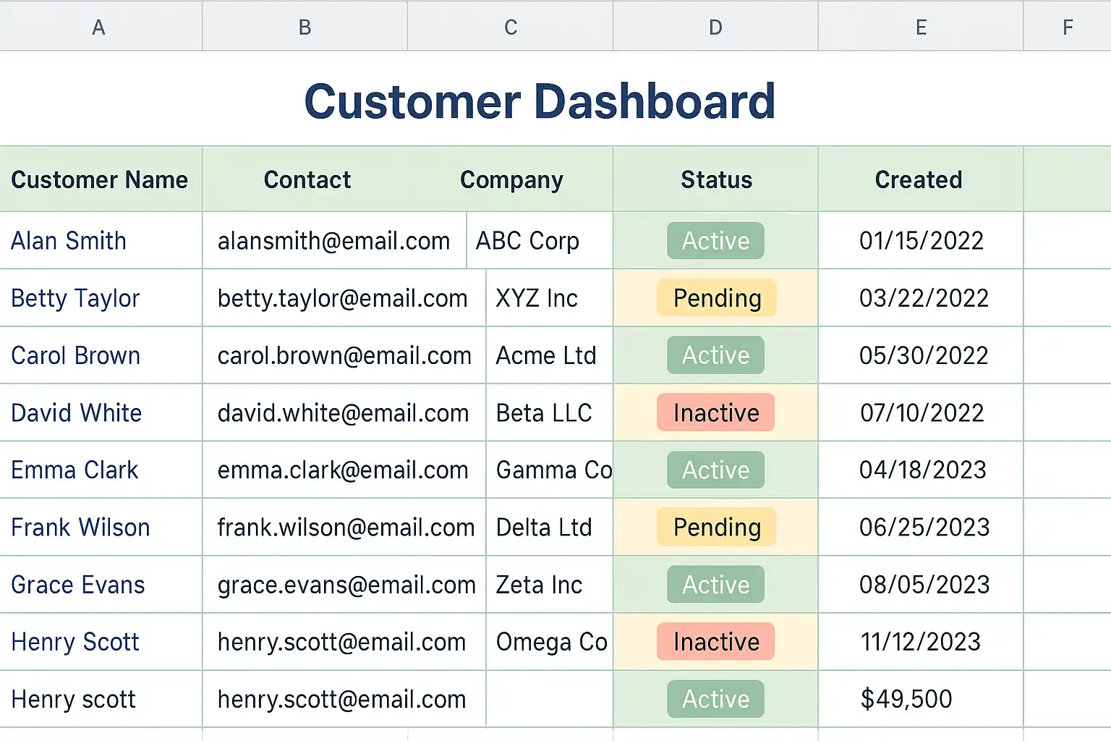Click the $49,500 cell
The width and height of the screenshot is (1111, 741).
pyautogui.click(x=906, y=699)
